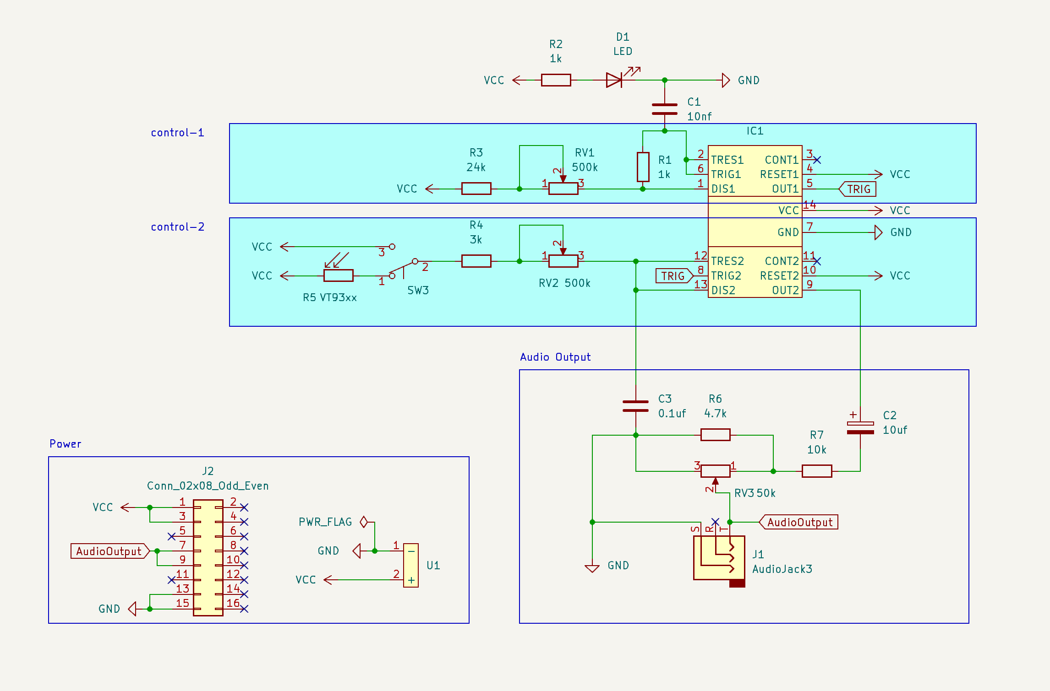The height and width of the screenshot is (691, 1050).
Task: Click the DIS2 pin name
Action: [x=723, y=291]
